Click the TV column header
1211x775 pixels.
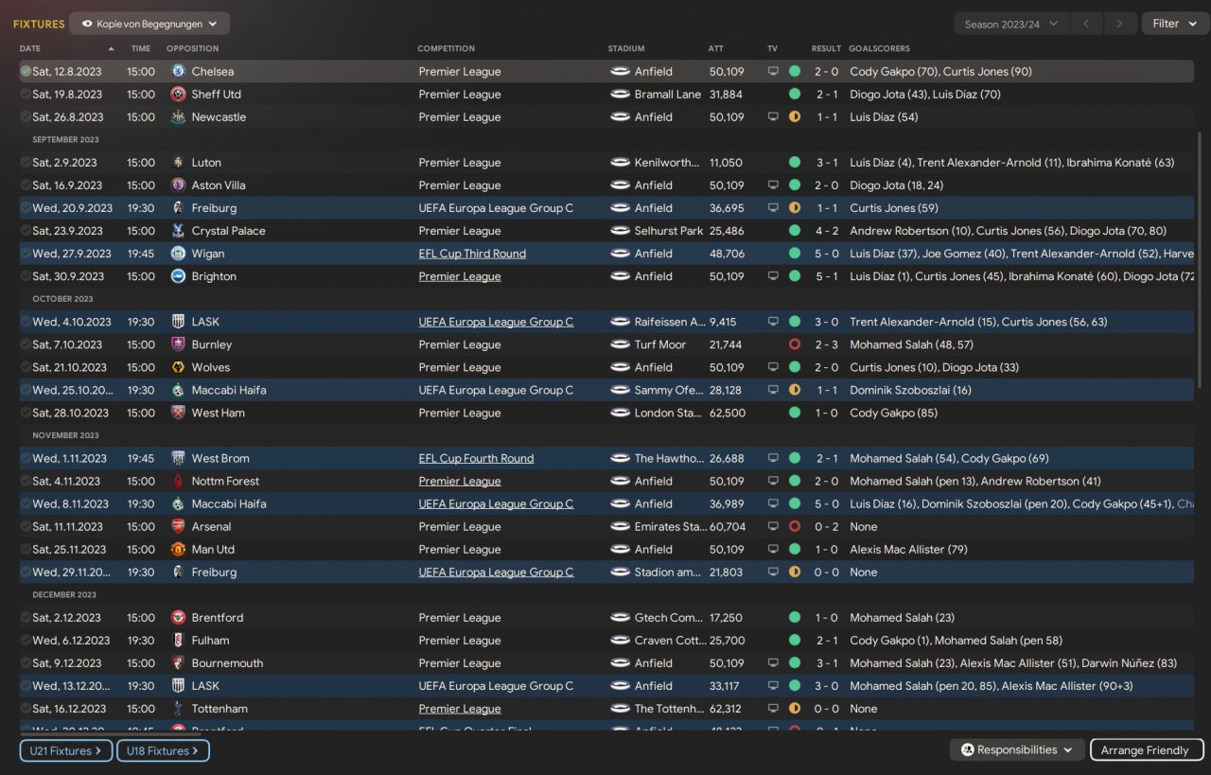(772, 48)
